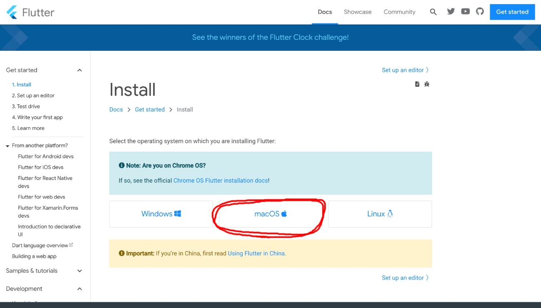
Task: Open Flutter for React Native devs
Action: click(45, 182)
